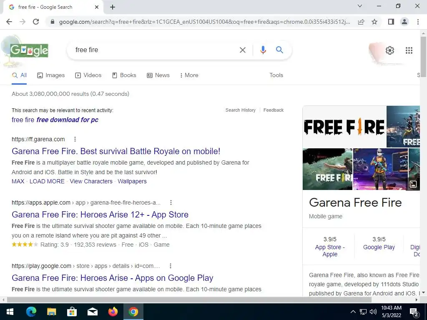Open options for ff.garena.com result

(75, 139)
